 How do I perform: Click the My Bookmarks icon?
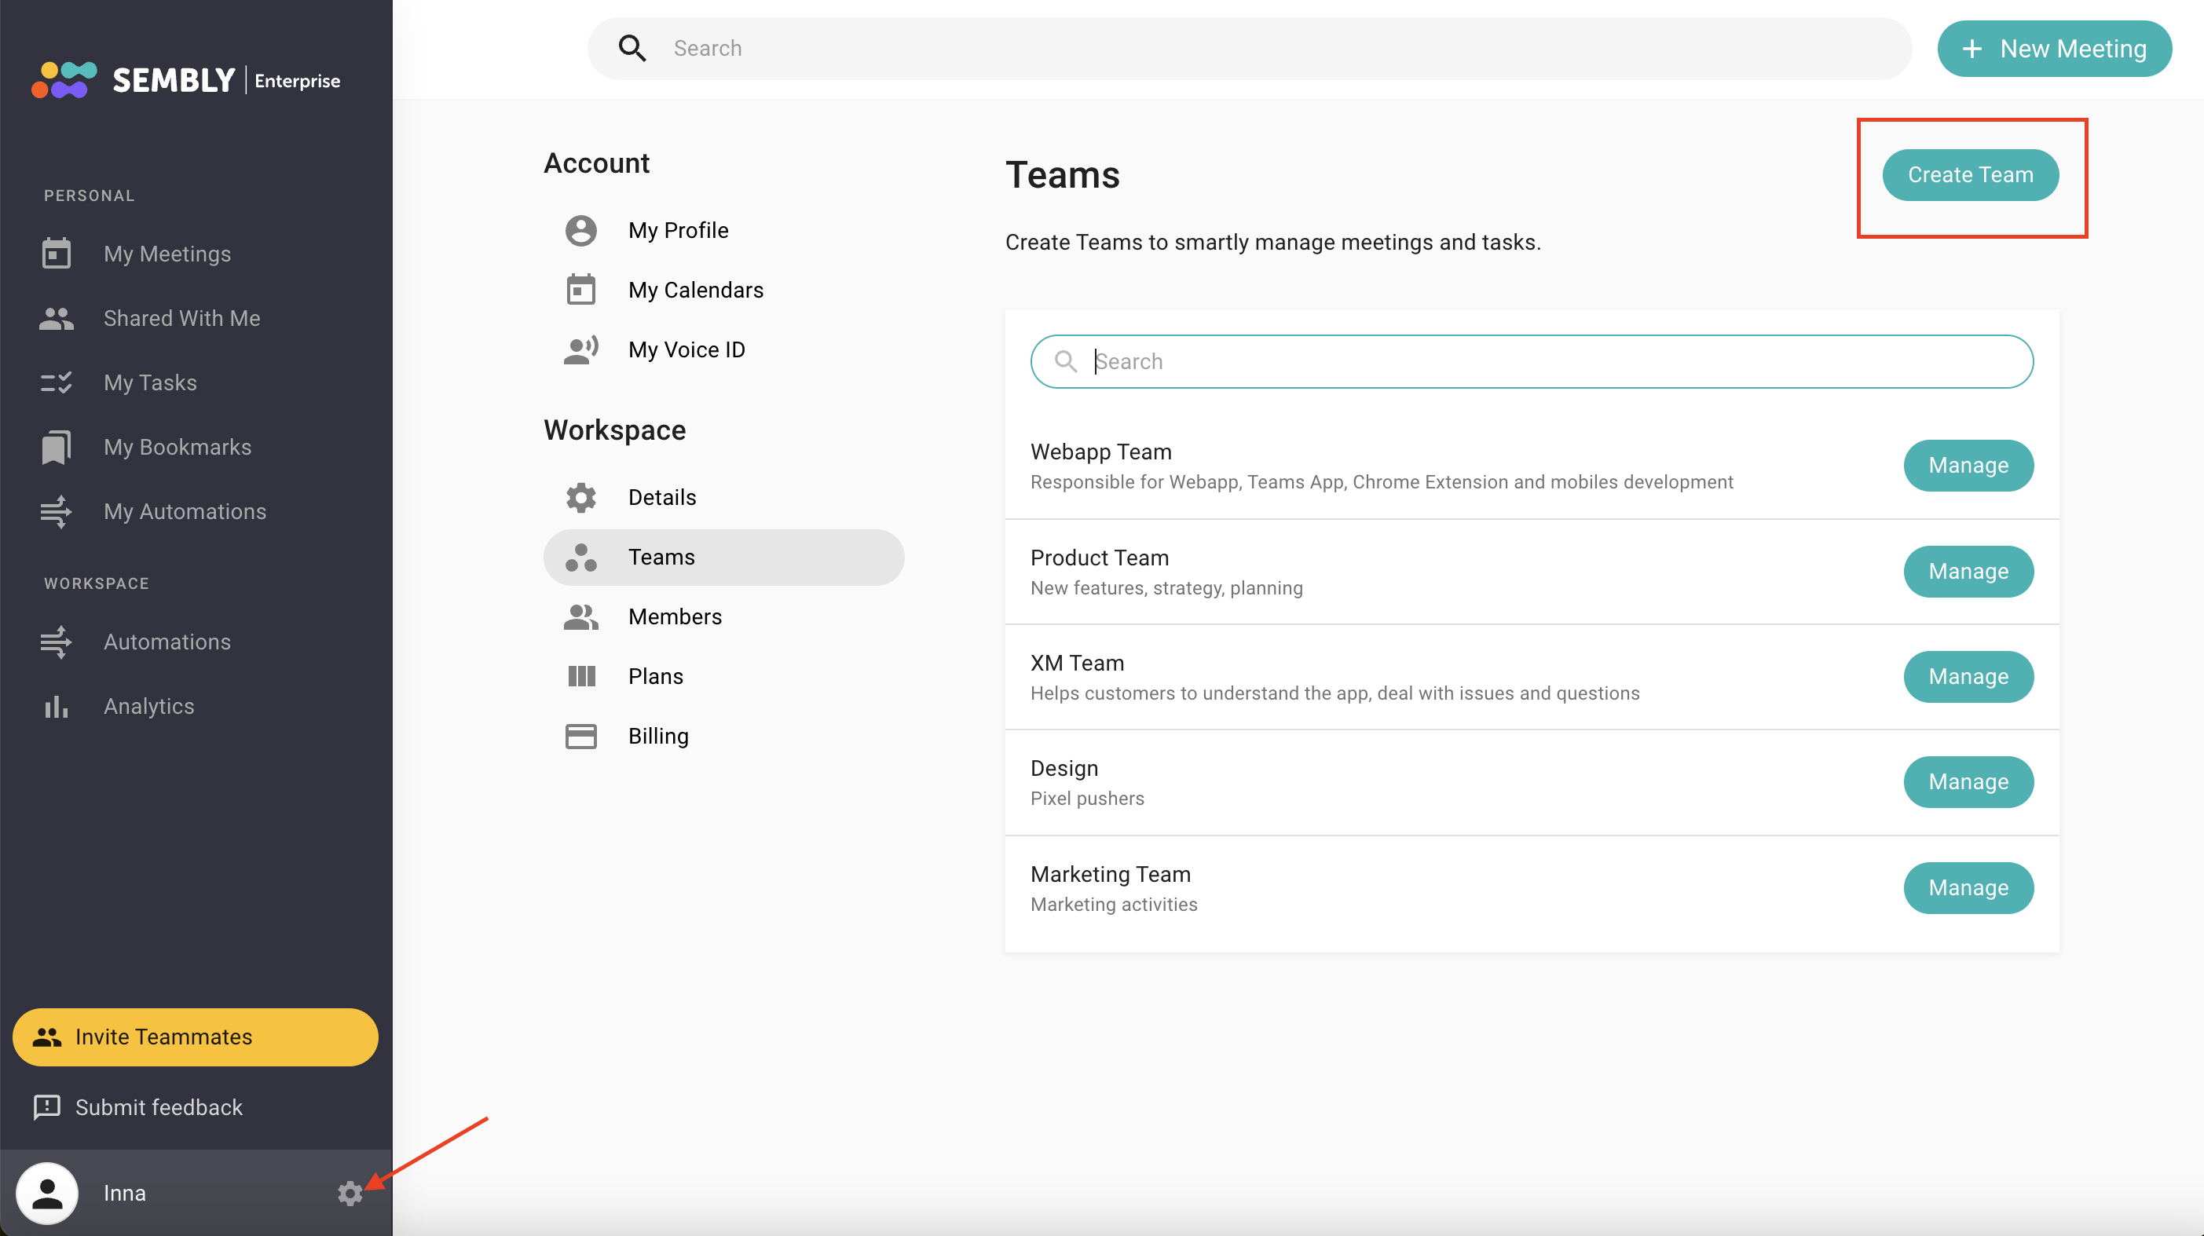tap(57, 448)
